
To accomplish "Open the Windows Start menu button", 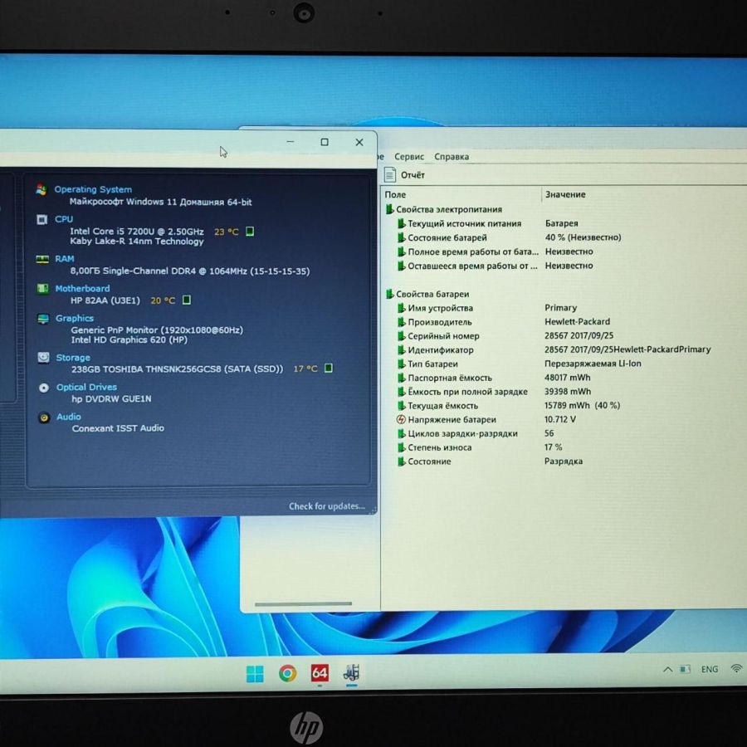I will pos(255,674).
